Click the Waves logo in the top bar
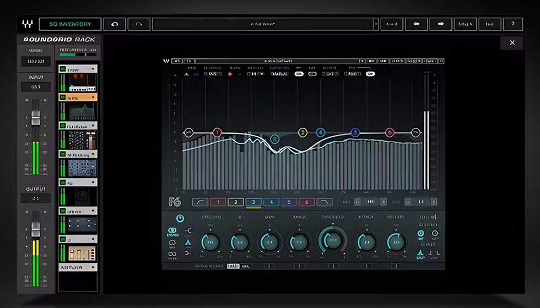 pos(28,24)
